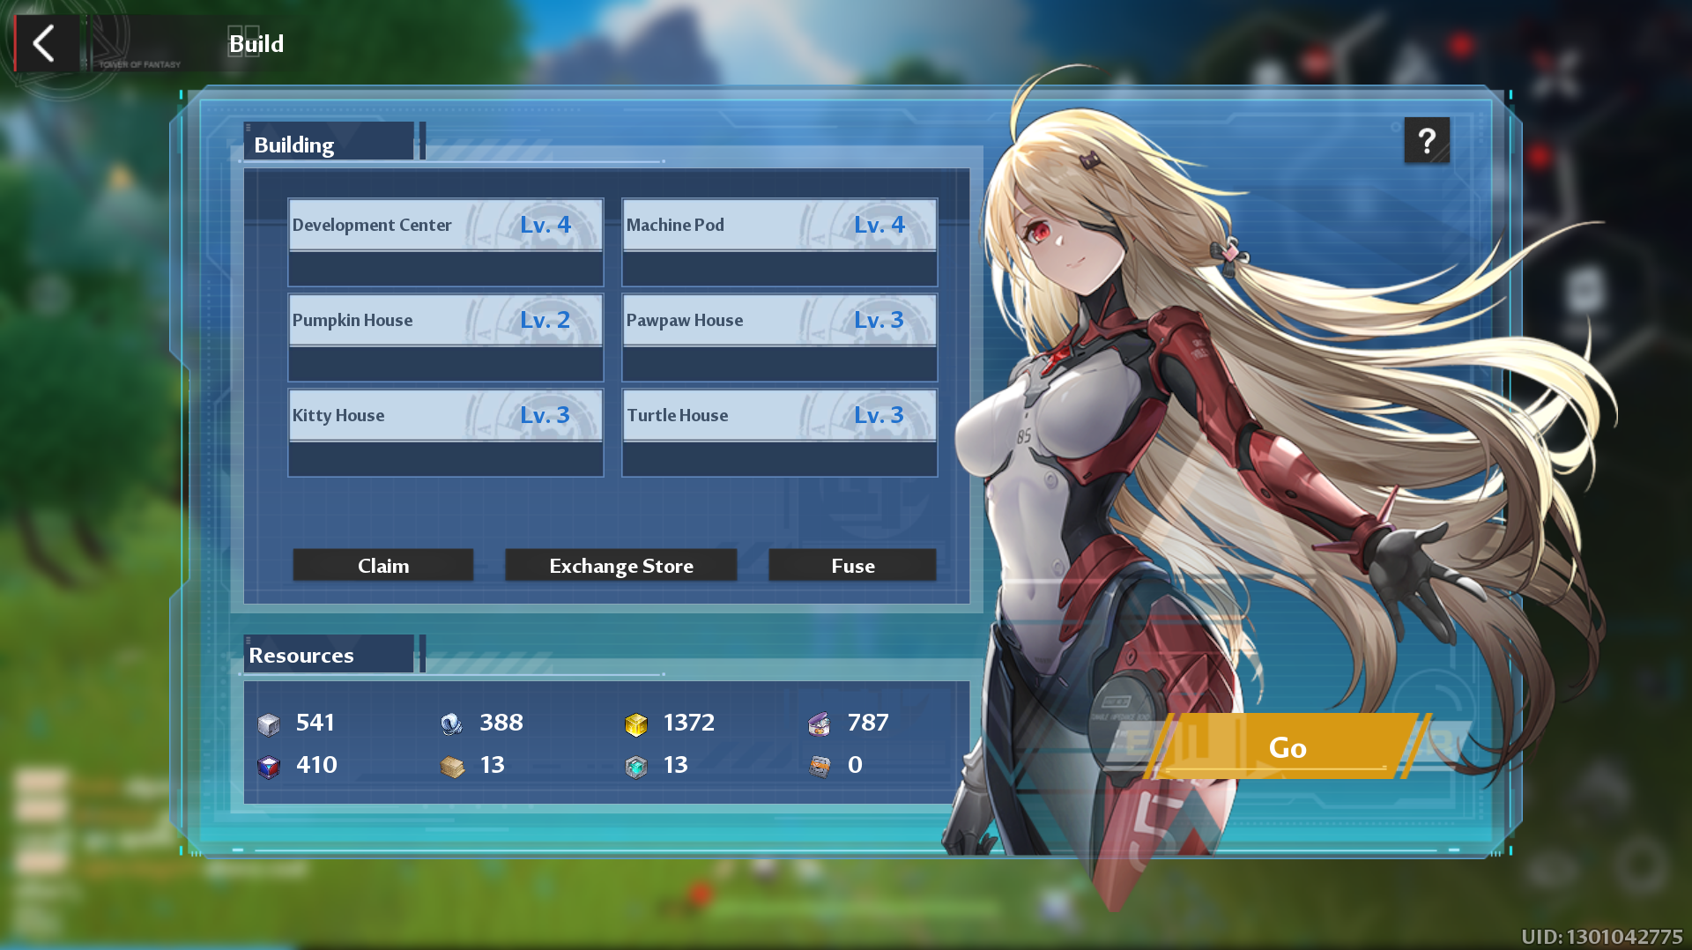Open the Development Center building card

pyautogui.click(x=445, y=242)
